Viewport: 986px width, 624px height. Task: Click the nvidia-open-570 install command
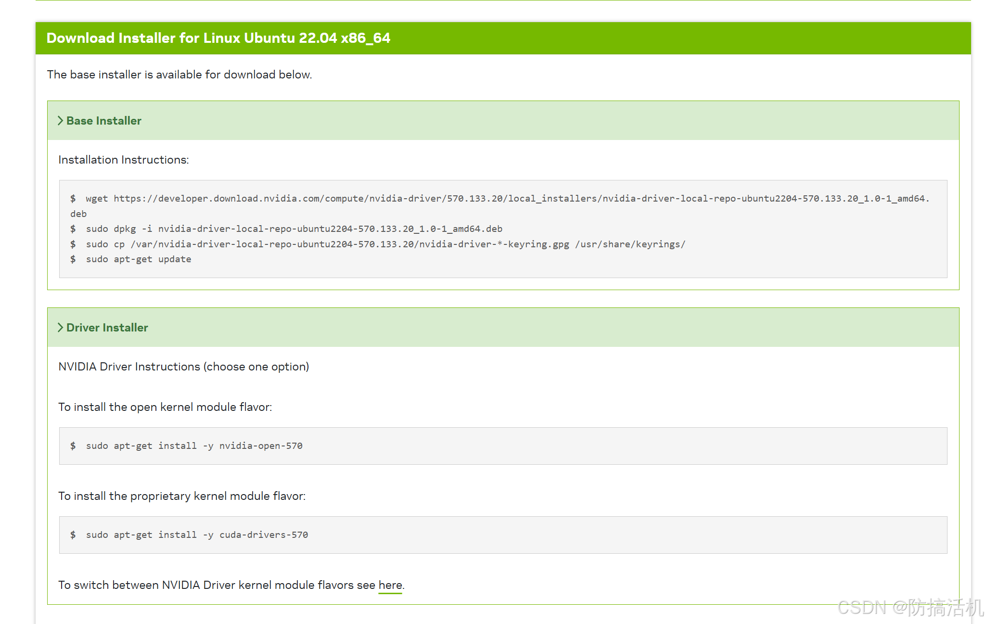point(194,446)
